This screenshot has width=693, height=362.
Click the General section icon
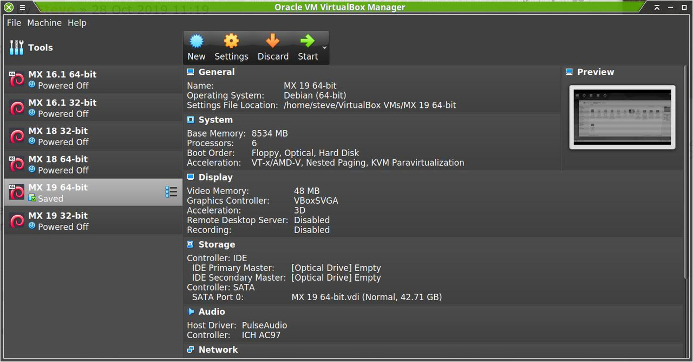click(191, 72)
